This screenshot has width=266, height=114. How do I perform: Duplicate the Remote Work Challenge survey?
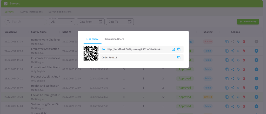227,42
